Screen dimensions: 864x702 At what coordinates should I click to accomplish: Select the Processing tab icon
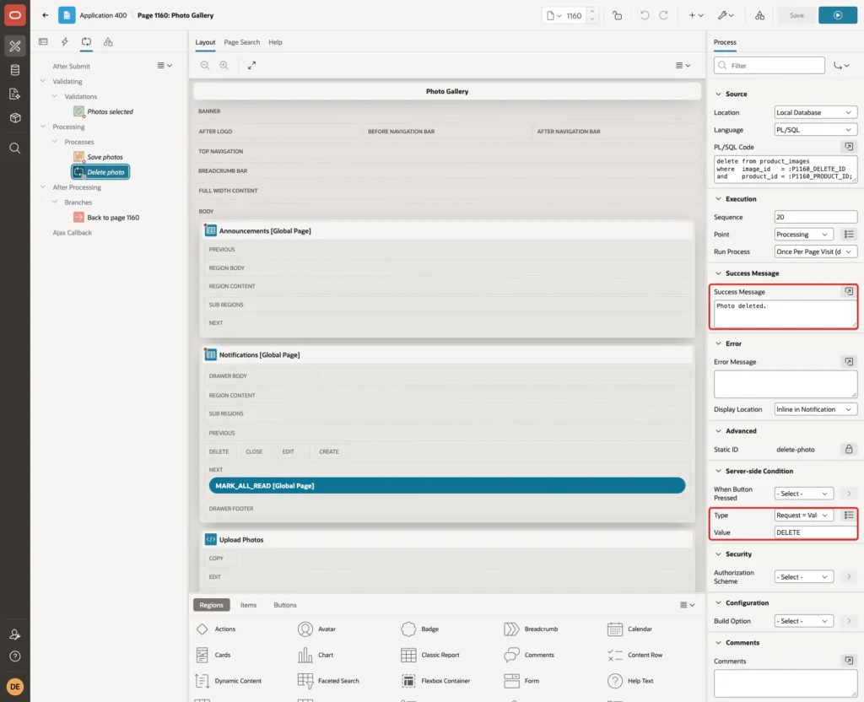[x=86, y=42]
